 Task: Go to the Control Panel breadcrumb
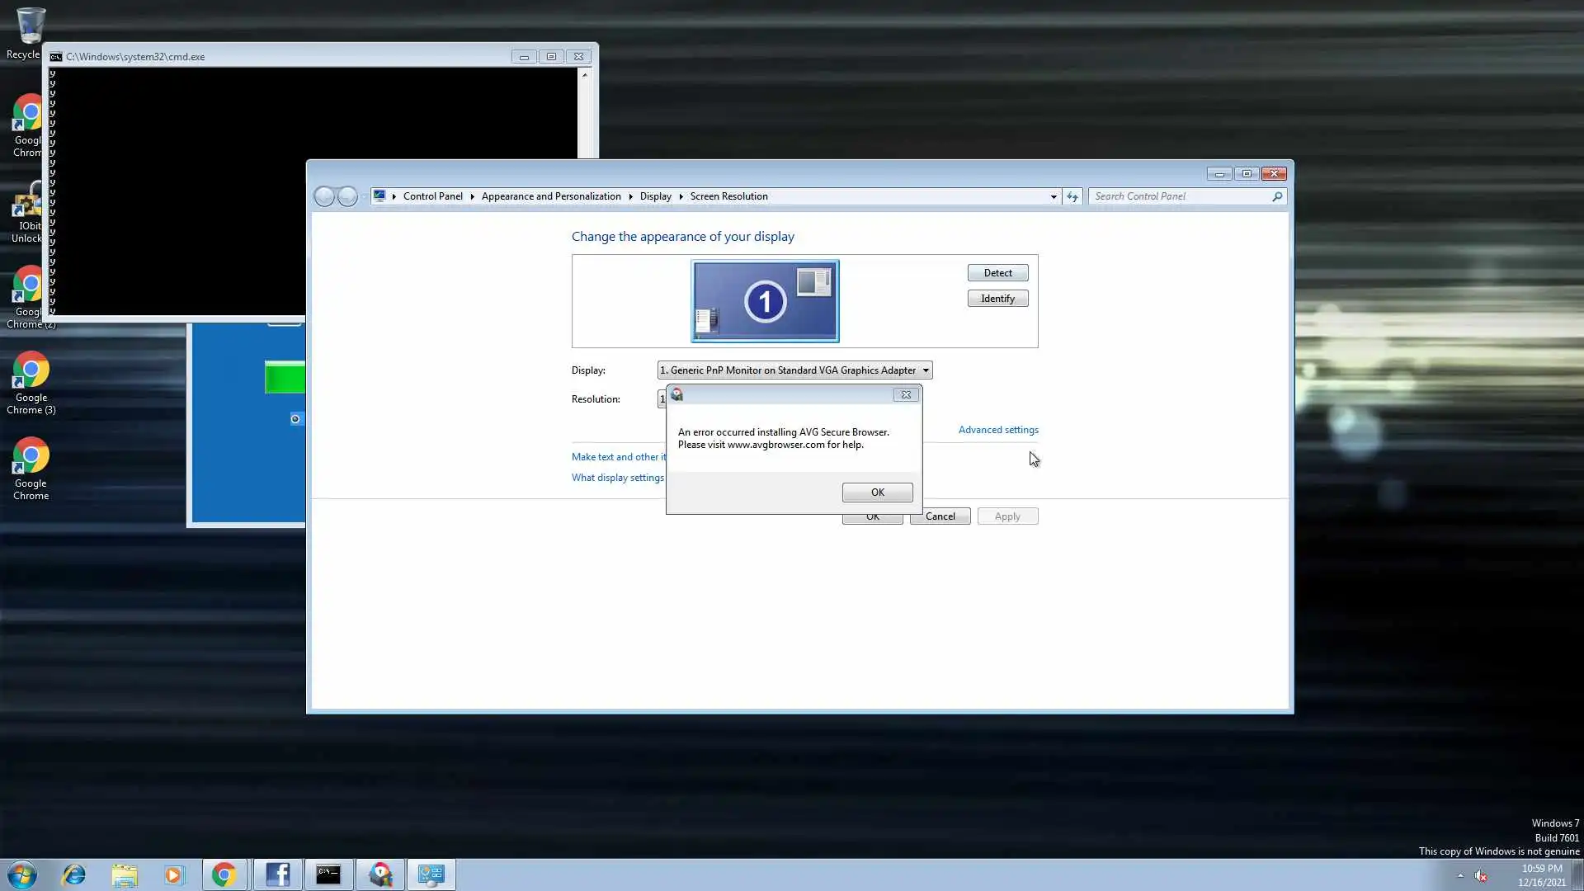432,196
